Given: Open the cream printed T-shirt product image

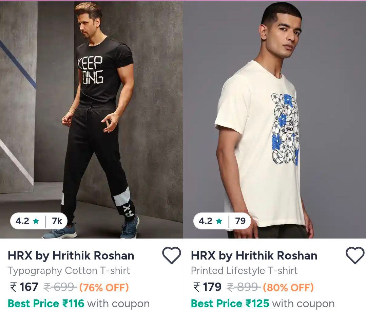Looking at the screenshot, I should point(275,118).
